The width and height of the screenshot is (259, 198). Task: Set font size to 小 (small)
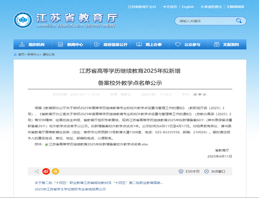tap(205, 95)
